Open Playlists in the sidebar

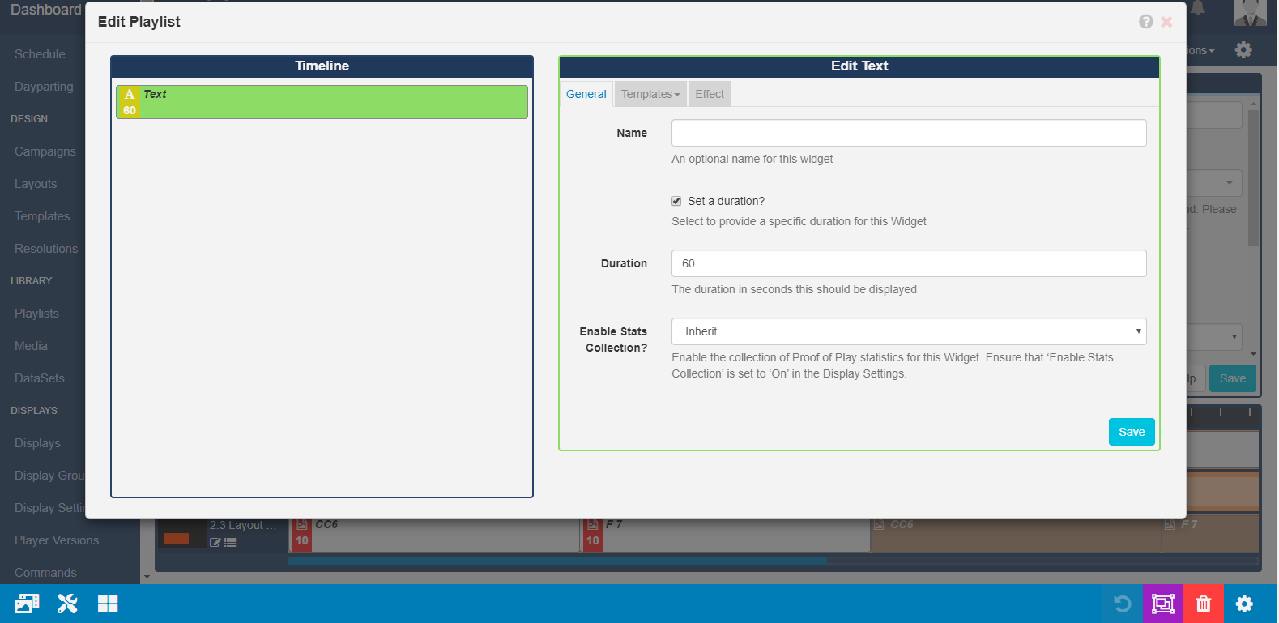tap(36, 314)
